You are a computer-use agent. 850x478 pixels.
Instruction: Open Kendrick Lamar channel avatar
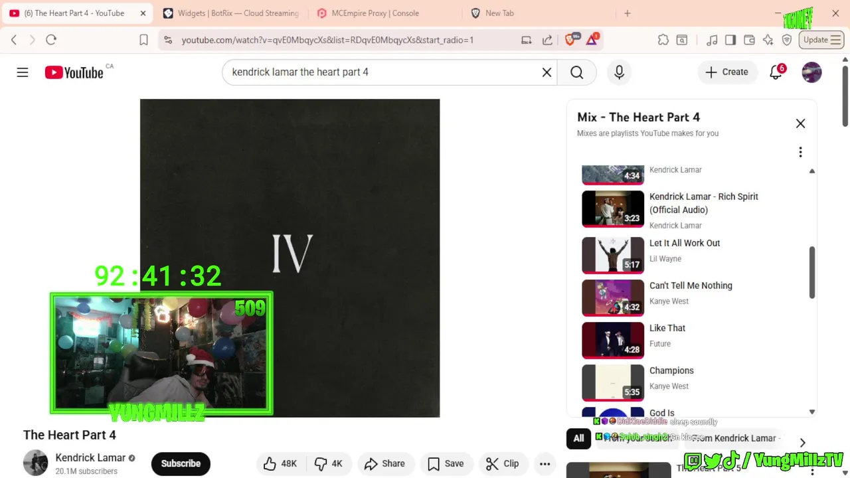click(35, 463)
